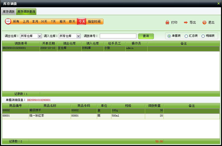Click the clock icon beside the date filters
The image size is (222, 146).
(x=8, y=21)
